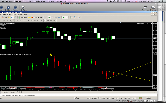This screenshot has height=103, width=166.
Task: Open Spotlight search in macOS menu bar
Action: click(x=163, y=1)
